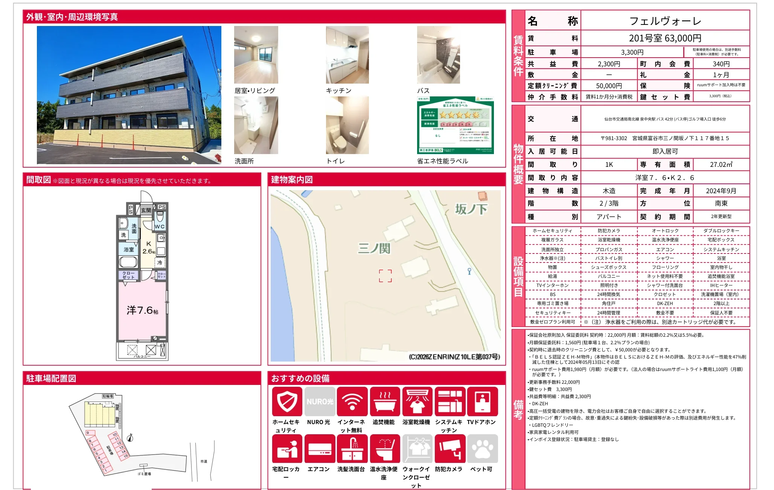Viewport: 774px width, 490px height.
Task: Click the LGBTQフレンドリー remark line
Action: click(x=550, y=425)
